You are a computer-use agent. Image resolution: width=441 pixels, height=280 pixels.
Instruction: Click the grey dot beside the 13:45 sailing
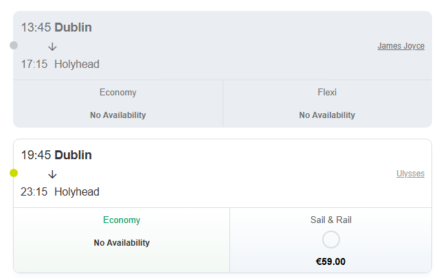[14, 45]
